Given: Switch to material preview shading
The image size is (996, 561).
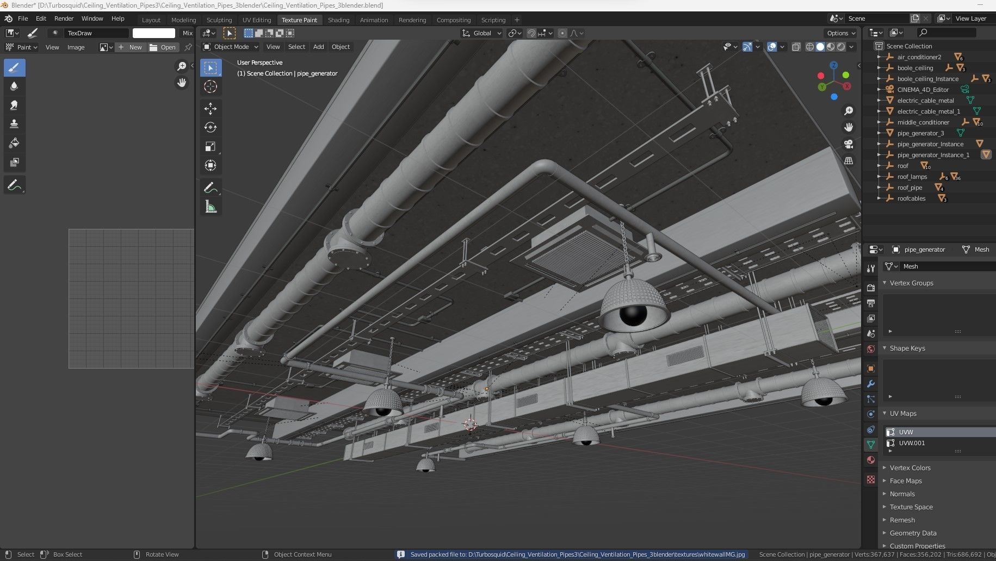Looking at the screenshot, I should tap(831, 47).
